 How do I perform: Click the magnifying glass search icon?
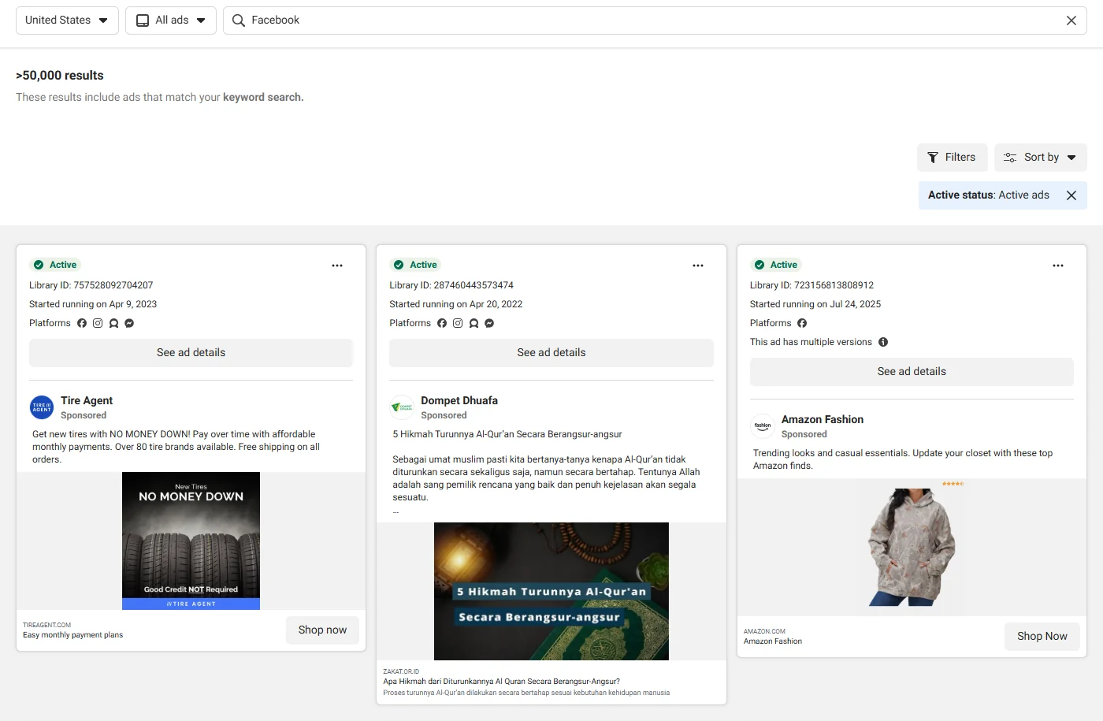pos(239,20)
